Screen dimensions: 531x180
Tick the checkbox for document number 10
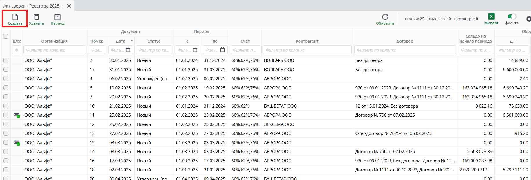point(6,106)
